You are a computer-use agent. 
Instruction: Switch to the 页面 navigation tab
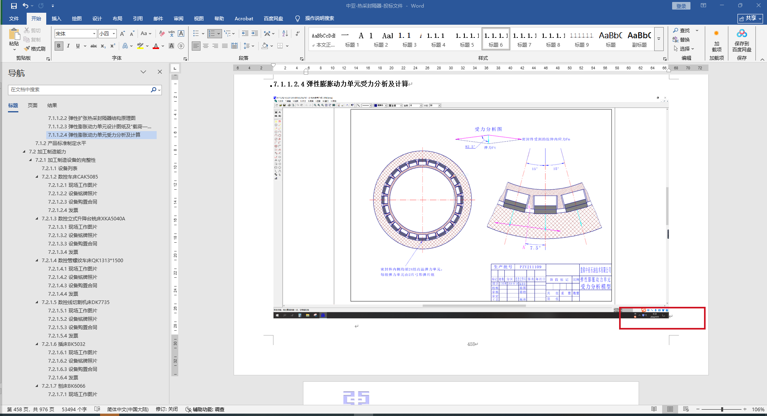[x=33, y=105]
